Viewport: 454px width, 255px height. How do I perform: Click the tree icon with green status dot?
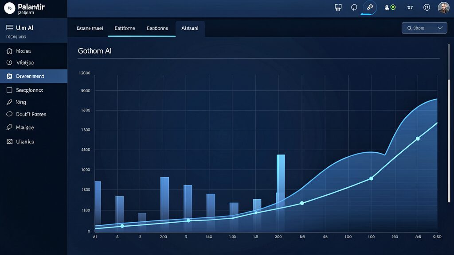coord(390,8)
